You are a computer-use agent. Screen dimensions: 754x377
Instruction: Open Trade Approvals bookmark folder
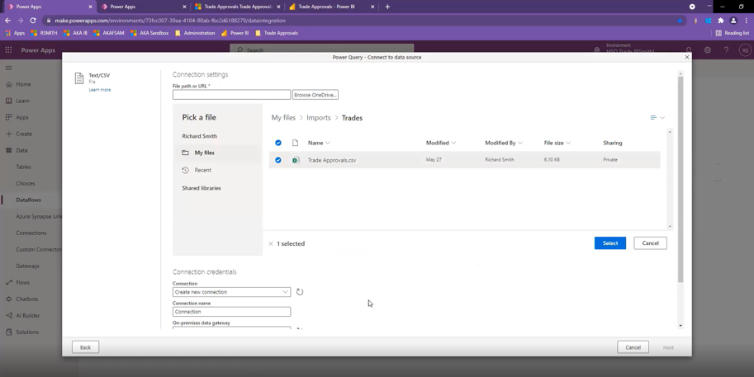click(277, 33)
